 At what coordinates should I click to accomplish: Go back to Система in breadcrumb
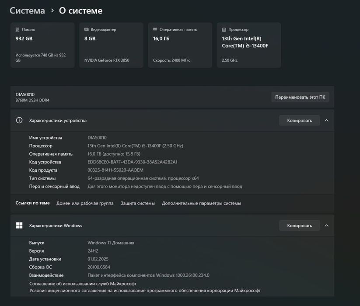coord(27,10)
